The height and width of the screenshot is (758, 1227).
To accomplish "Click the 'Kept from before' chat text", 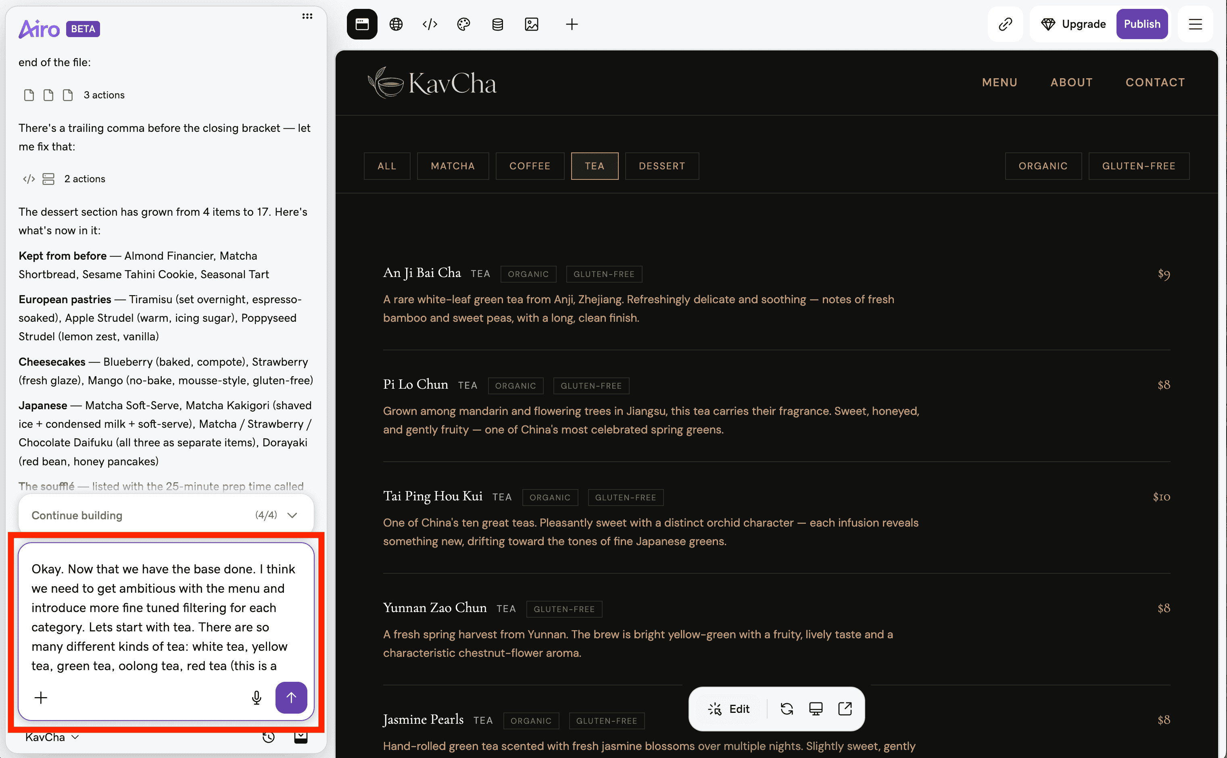I will point(63,256).
